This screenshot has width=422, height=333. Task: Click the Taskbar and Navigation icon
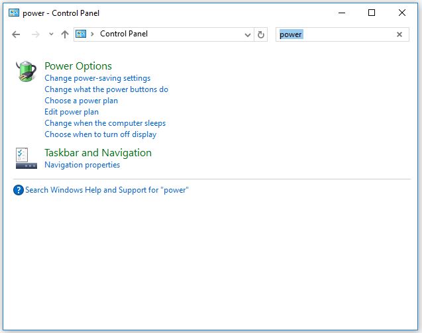click(26, 158)
